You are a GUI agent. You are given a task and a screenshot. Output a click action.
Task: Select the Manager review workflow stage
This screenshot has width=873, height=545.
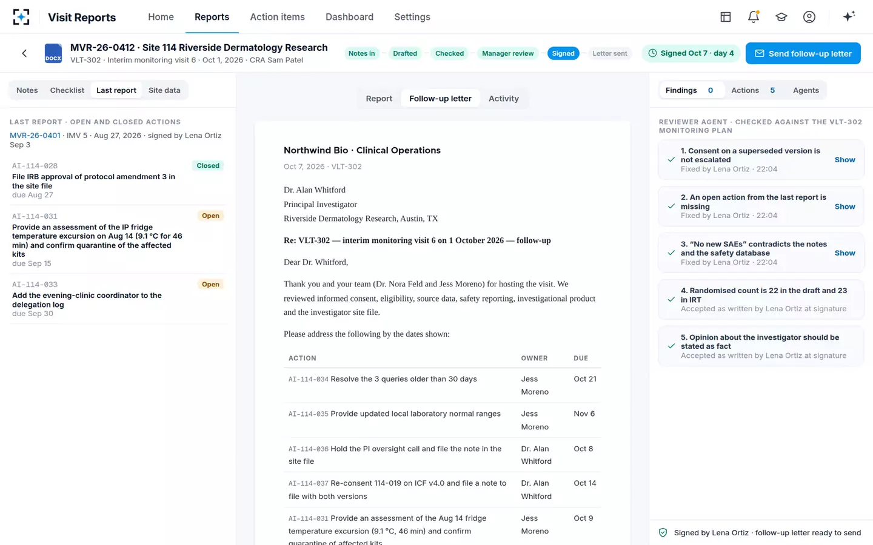(508, 53)
